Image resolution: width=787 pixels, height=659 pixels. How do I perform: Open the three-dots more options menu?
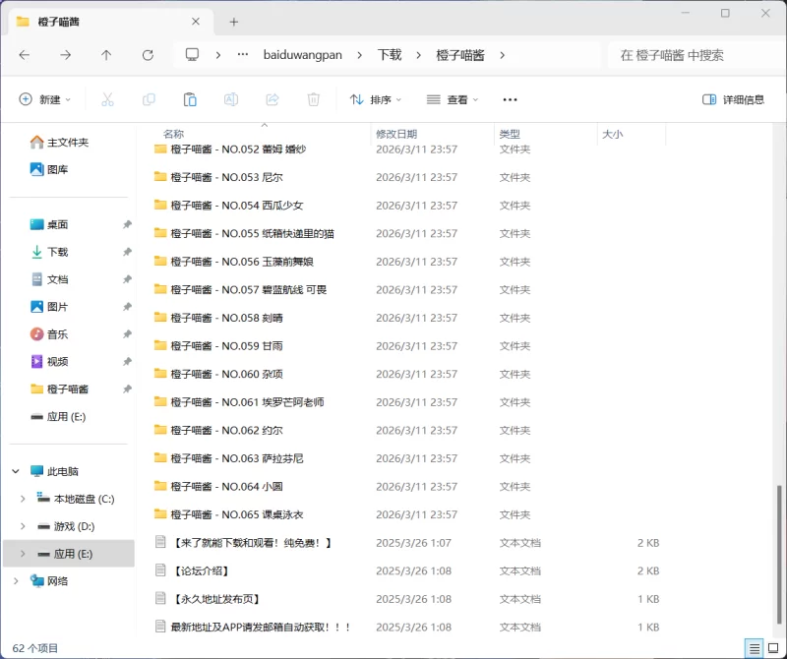point(510,99)
